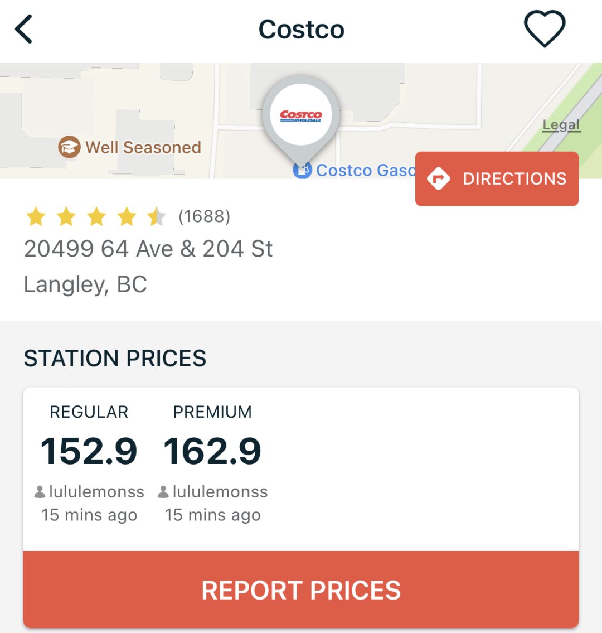602x633 pixels.
Task: Click the Costco title in header
Action: click(x=302, y=30)
